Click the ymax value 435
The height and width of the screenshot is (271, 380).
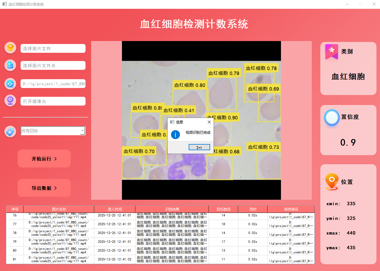(351, 248)
